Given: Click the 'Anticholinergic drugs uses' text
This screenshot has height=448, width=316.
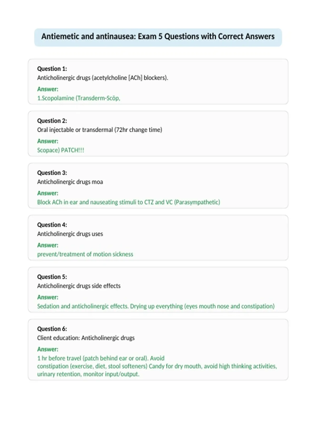Looking at the screenshot, I should [70, 234].
